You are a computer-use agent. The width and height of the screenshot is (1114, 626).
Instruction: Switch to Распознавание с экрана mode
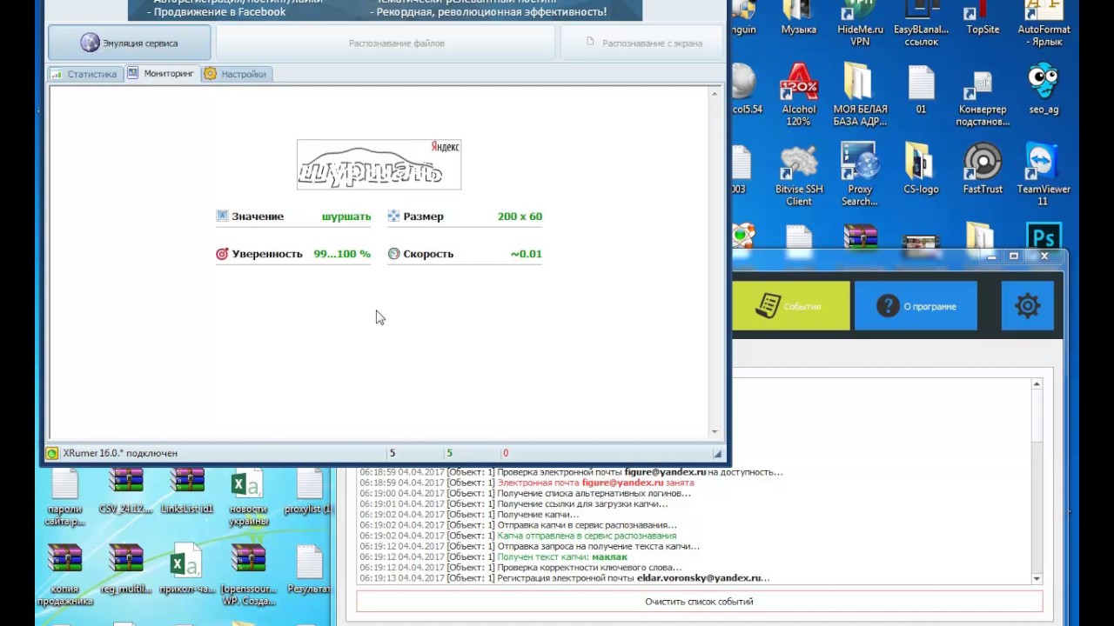tap(641, 43)
